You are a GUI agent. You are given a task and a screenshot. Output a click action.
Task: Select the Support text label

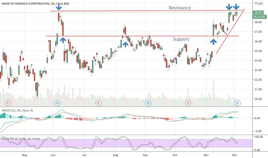[x=181, y=39]
